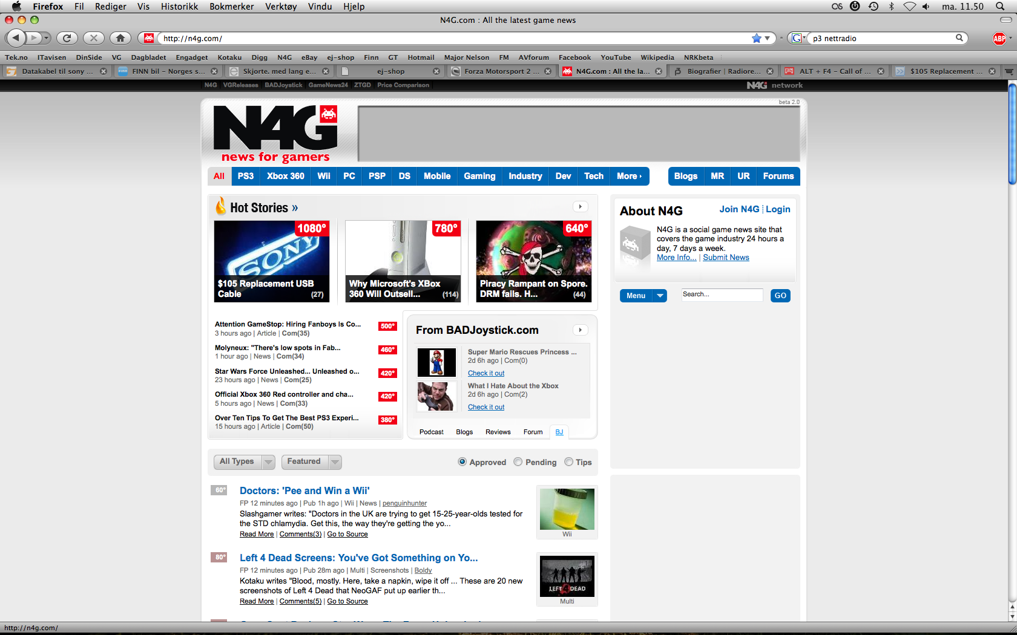Stop loading with the X toolbar button
The height and width of the screenshot is (635, 1017).
pyautogui.click(x=93, y=38)
